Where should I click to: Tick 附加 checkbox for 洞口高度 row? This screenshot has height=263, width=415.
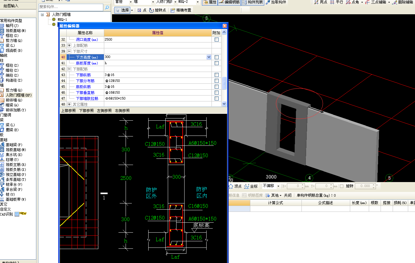[216, 40]
